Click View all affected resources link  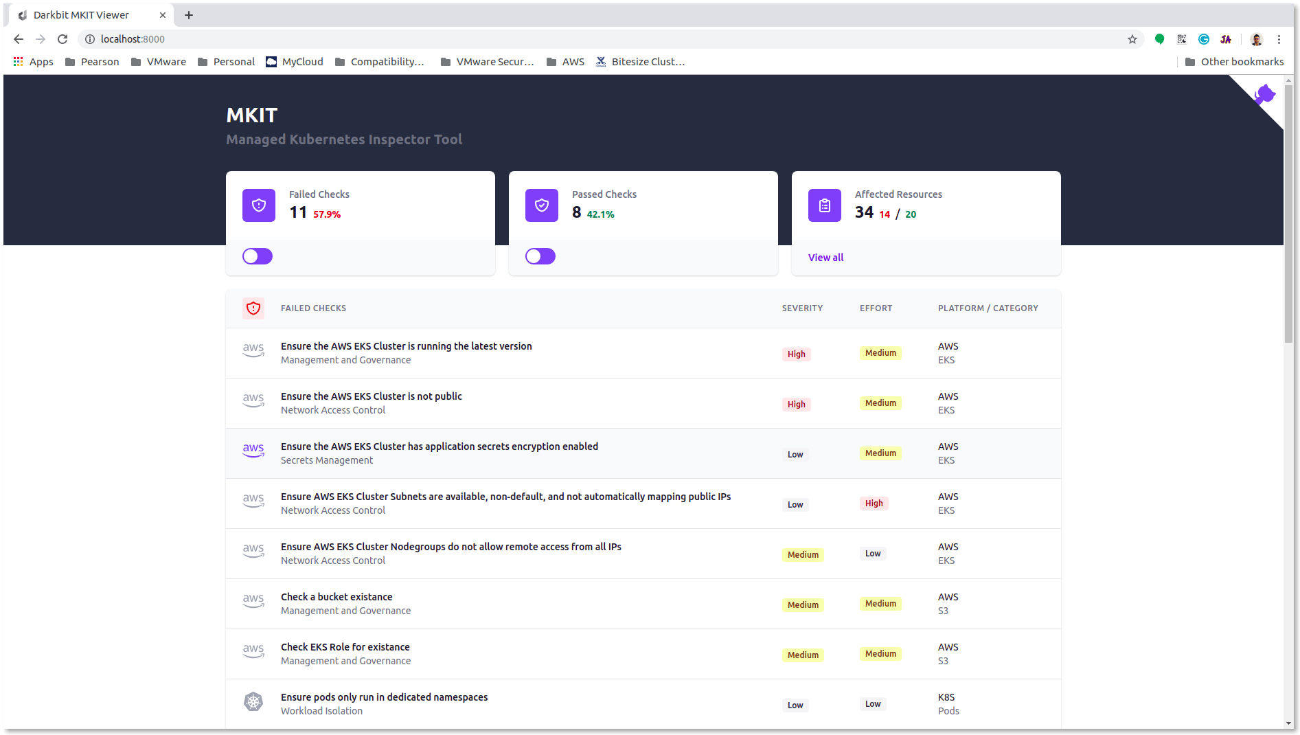[x=825, y=258]
